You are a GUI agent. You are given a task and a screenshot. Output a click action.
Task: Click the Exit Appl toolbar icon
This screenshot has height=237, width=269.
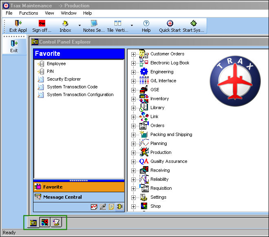(x=18, y=23)
